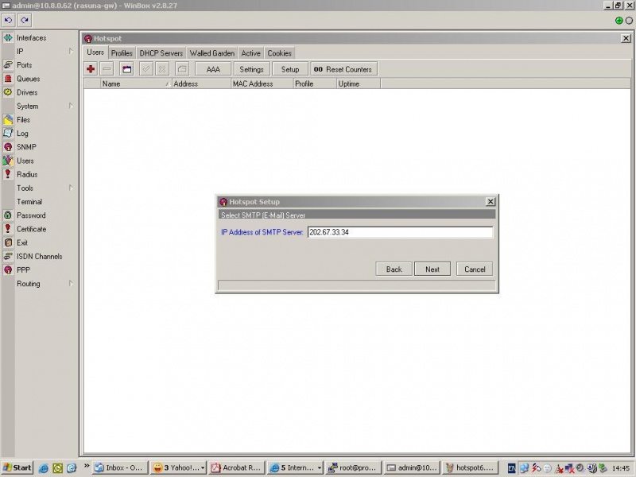Image resolution: width=636 pixels, height=477 pixels.
Task: Select the Active tab
Action: pyautogui.click(x=250, y=52)
